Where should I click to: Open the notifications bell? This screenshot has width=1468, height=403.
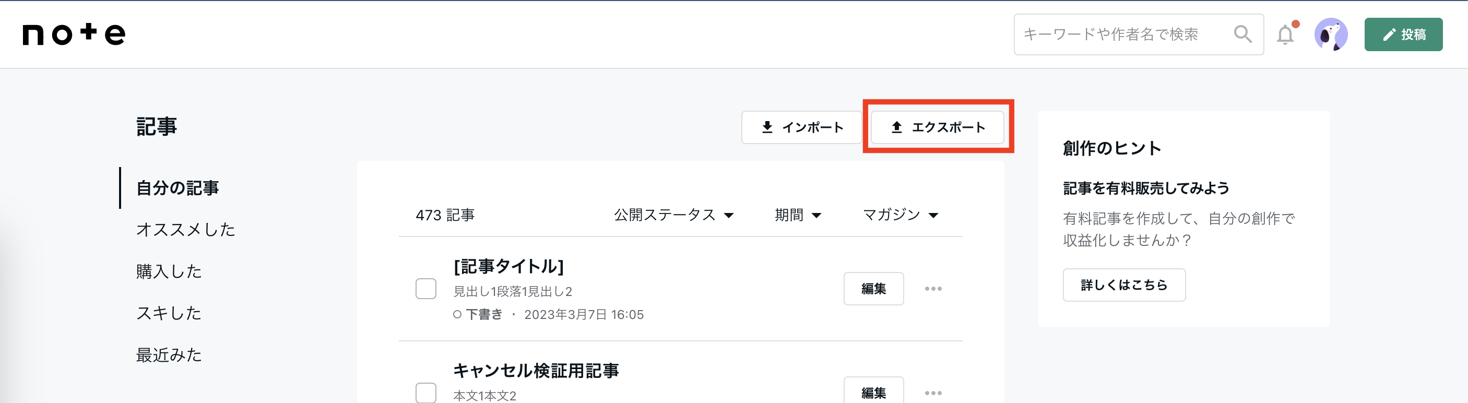click(1286, 34)
